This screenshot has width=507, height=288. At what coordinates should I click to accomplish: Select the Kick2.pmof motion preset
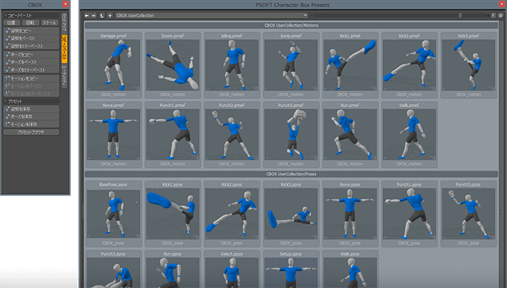click(409, 65)
